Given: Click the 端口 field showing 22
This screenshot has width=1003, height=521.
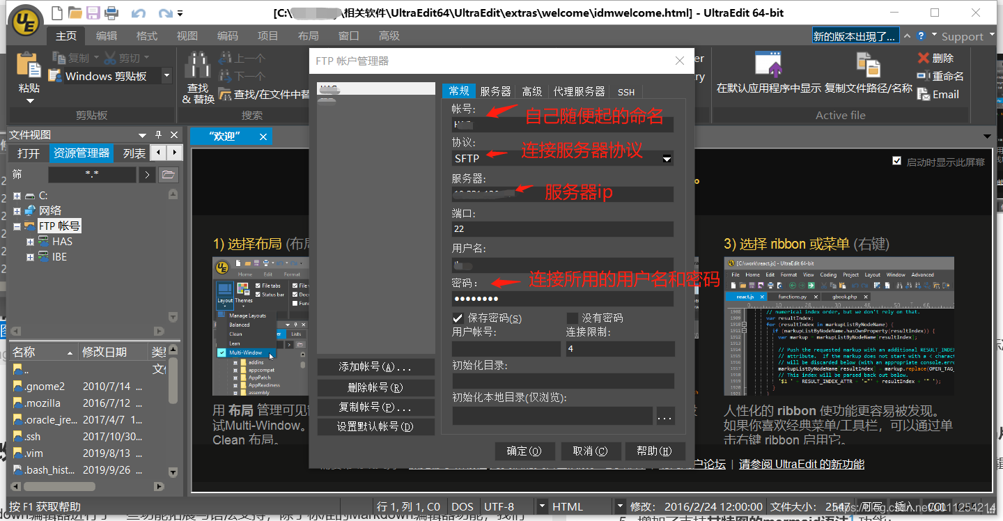Looking at the screenshot, I should pyautogui.click(x=562, y=228).
